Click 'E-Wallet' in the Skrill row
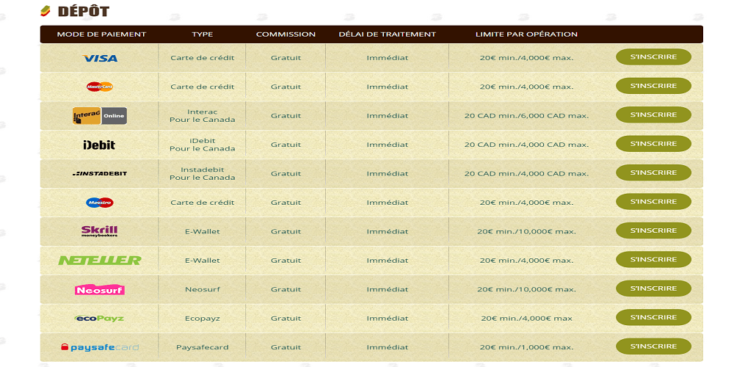Screen dimensions: 734x367 pos(203,231)
